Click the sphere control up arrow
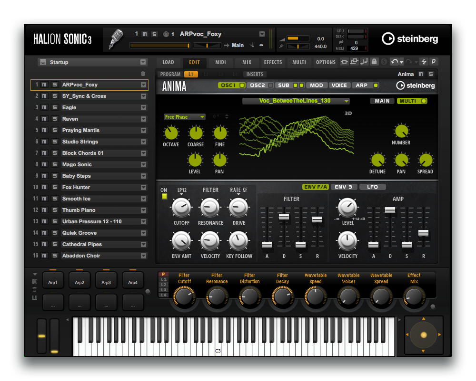 [424, 319]
